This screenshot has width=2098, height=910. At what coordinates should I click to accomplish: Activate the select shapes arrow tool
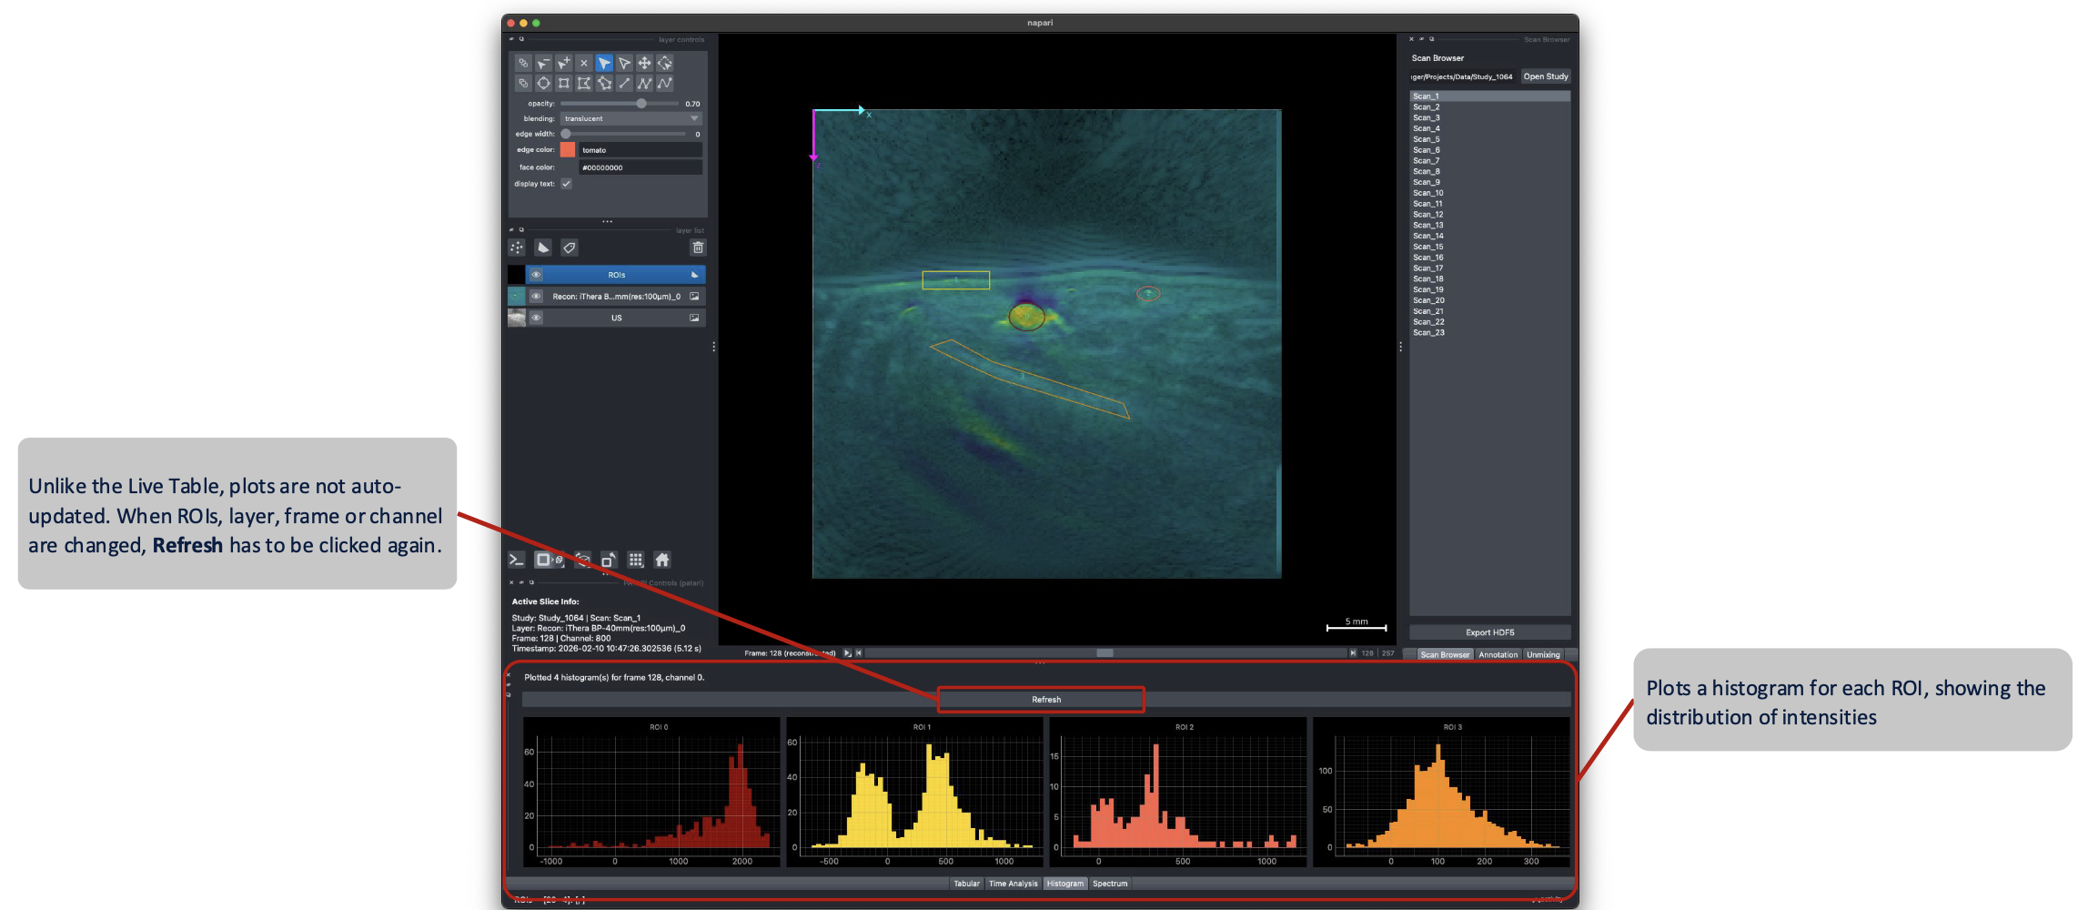point(604,63)
